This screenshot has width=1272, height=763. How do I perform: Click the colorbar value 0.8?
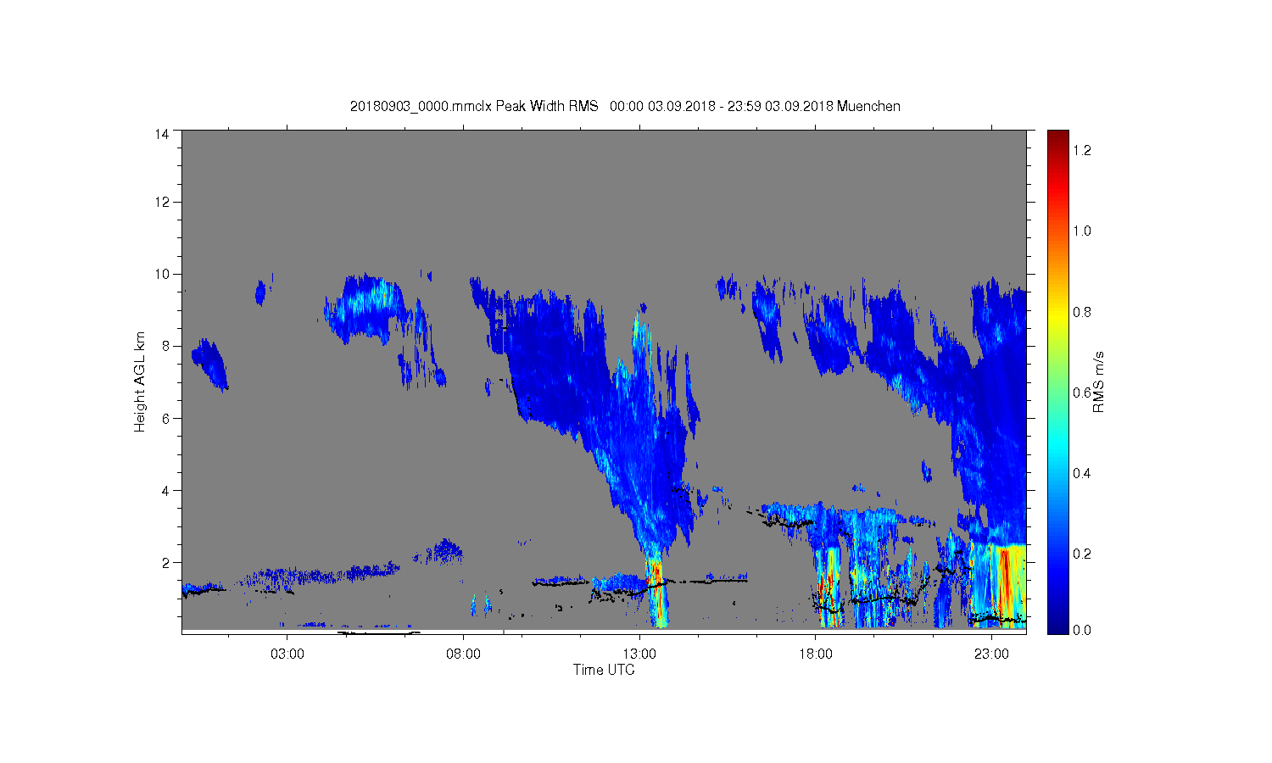(1082, 312)
